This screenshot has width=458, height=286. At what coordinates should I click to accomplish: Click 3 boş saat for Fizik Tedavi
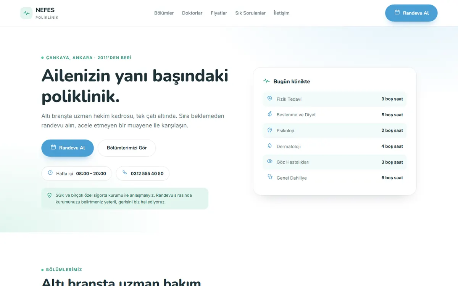pos(392,99)
